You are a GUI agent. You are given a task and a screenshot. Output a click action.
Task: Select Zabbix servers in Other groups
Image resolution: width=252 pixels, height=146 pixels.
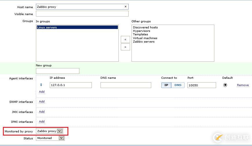click(x=144, y=41)
